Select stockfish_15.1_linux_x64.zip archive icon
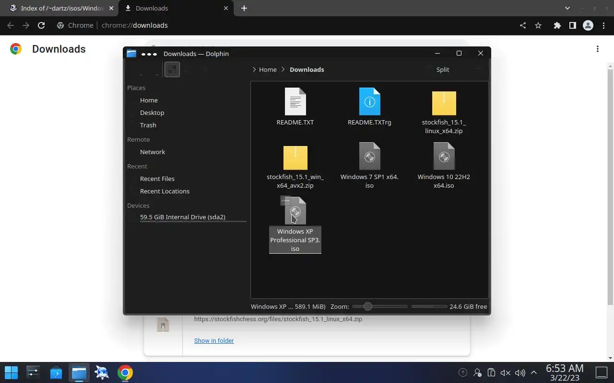This screenshot has width=614, height=383. coord(444,103)
